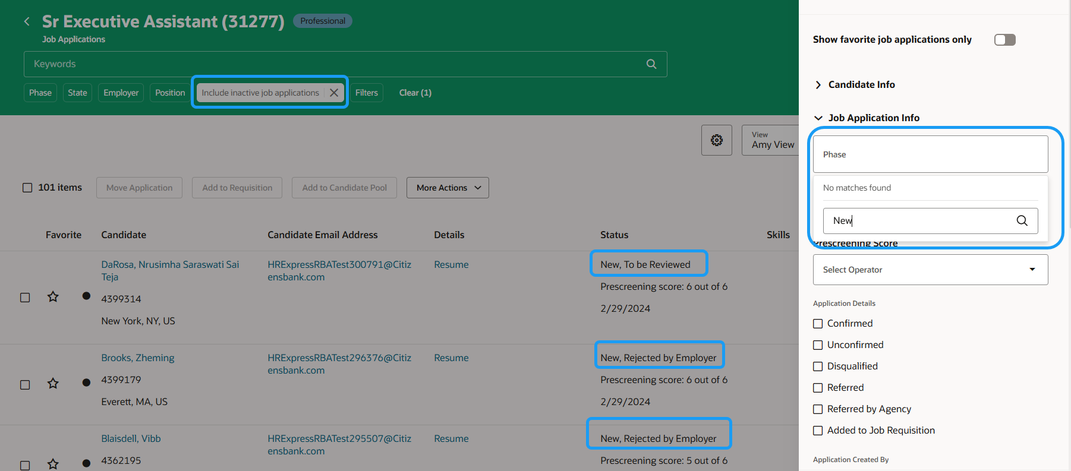Check Referred by Agency option
Image resolution: width=1071 pixels, height=471 pixels.
[818, 409]
